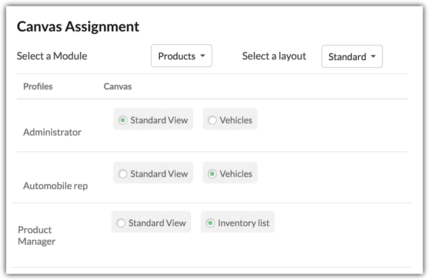Select Vehicles canvas for Administrator profile
429x280 pixels.
point(212,120)
